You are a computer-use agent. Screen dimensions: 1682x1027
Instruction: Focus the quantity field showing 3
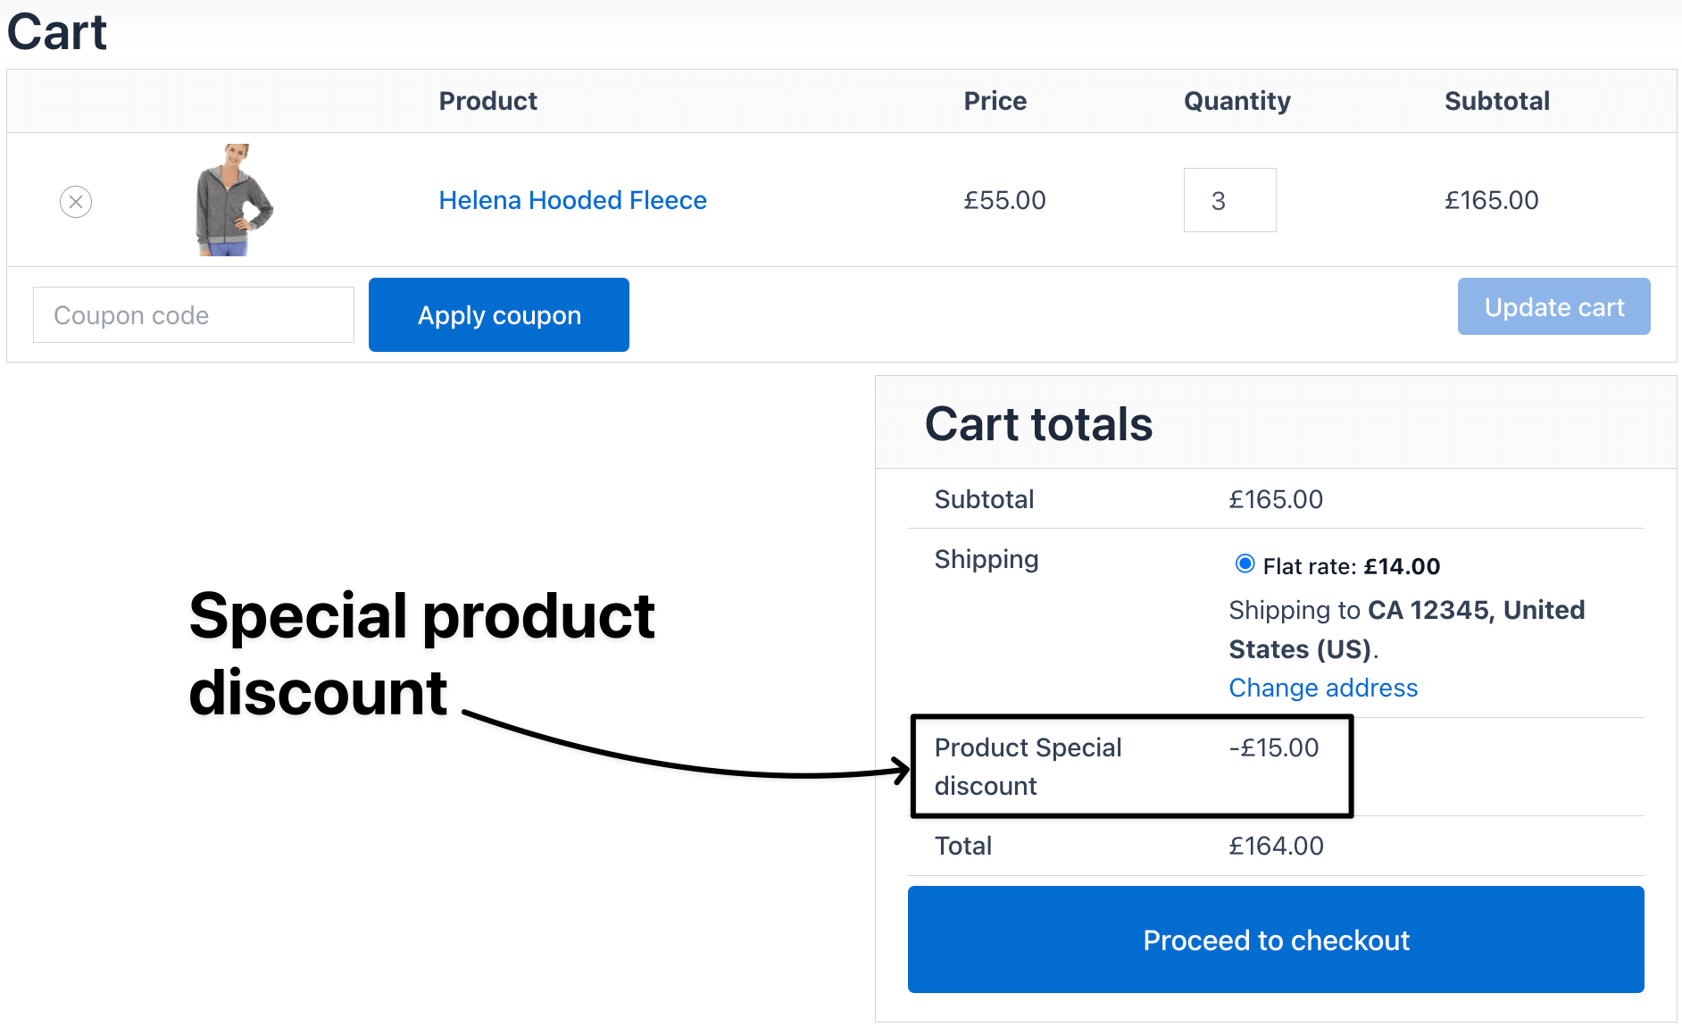1229,200
